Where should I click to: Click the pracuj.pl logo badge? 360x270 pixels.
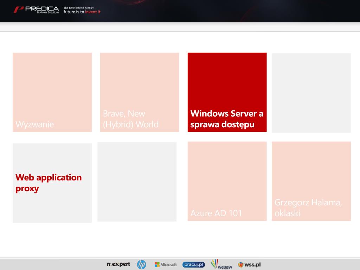coord(194,264)
